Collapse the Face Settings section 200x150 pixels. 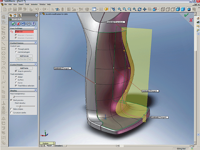[36, 28]
